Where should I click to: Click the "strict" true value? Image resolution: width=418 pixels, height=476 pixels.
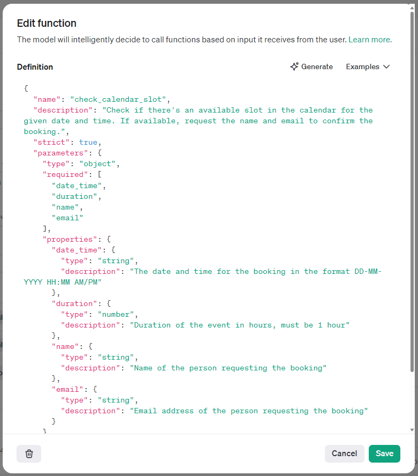point(88,143)
